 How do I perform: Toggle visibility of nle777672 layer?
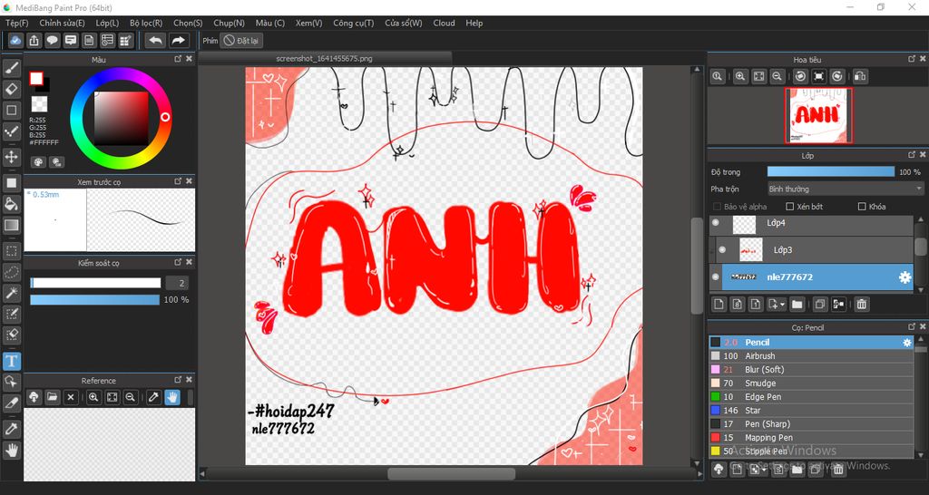[x=715, y=277]
